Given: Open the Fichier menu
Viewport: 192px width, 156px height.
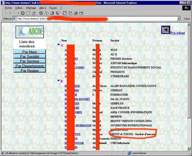Looking at the screenshot, I should (x=9, y=8).
